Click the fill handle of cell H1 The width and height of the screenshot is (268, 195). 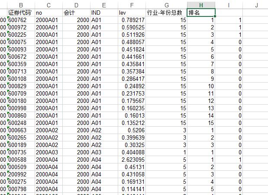click(x=215, y=16)
